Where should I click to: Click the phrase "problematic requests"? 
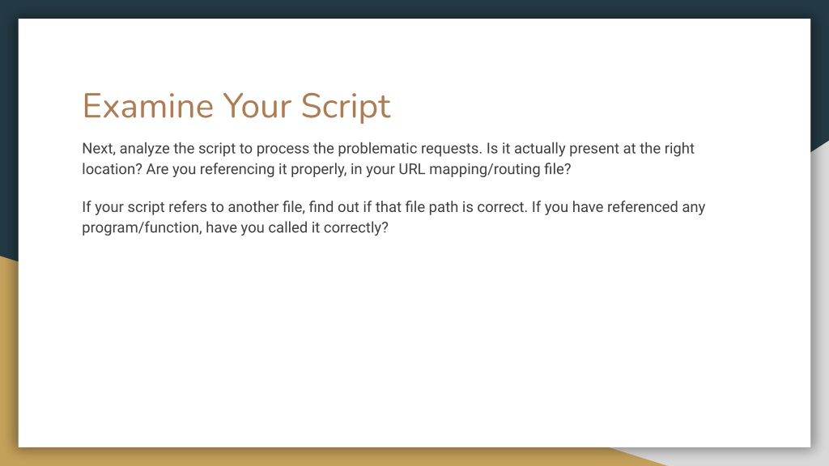(x=410, y=149)
